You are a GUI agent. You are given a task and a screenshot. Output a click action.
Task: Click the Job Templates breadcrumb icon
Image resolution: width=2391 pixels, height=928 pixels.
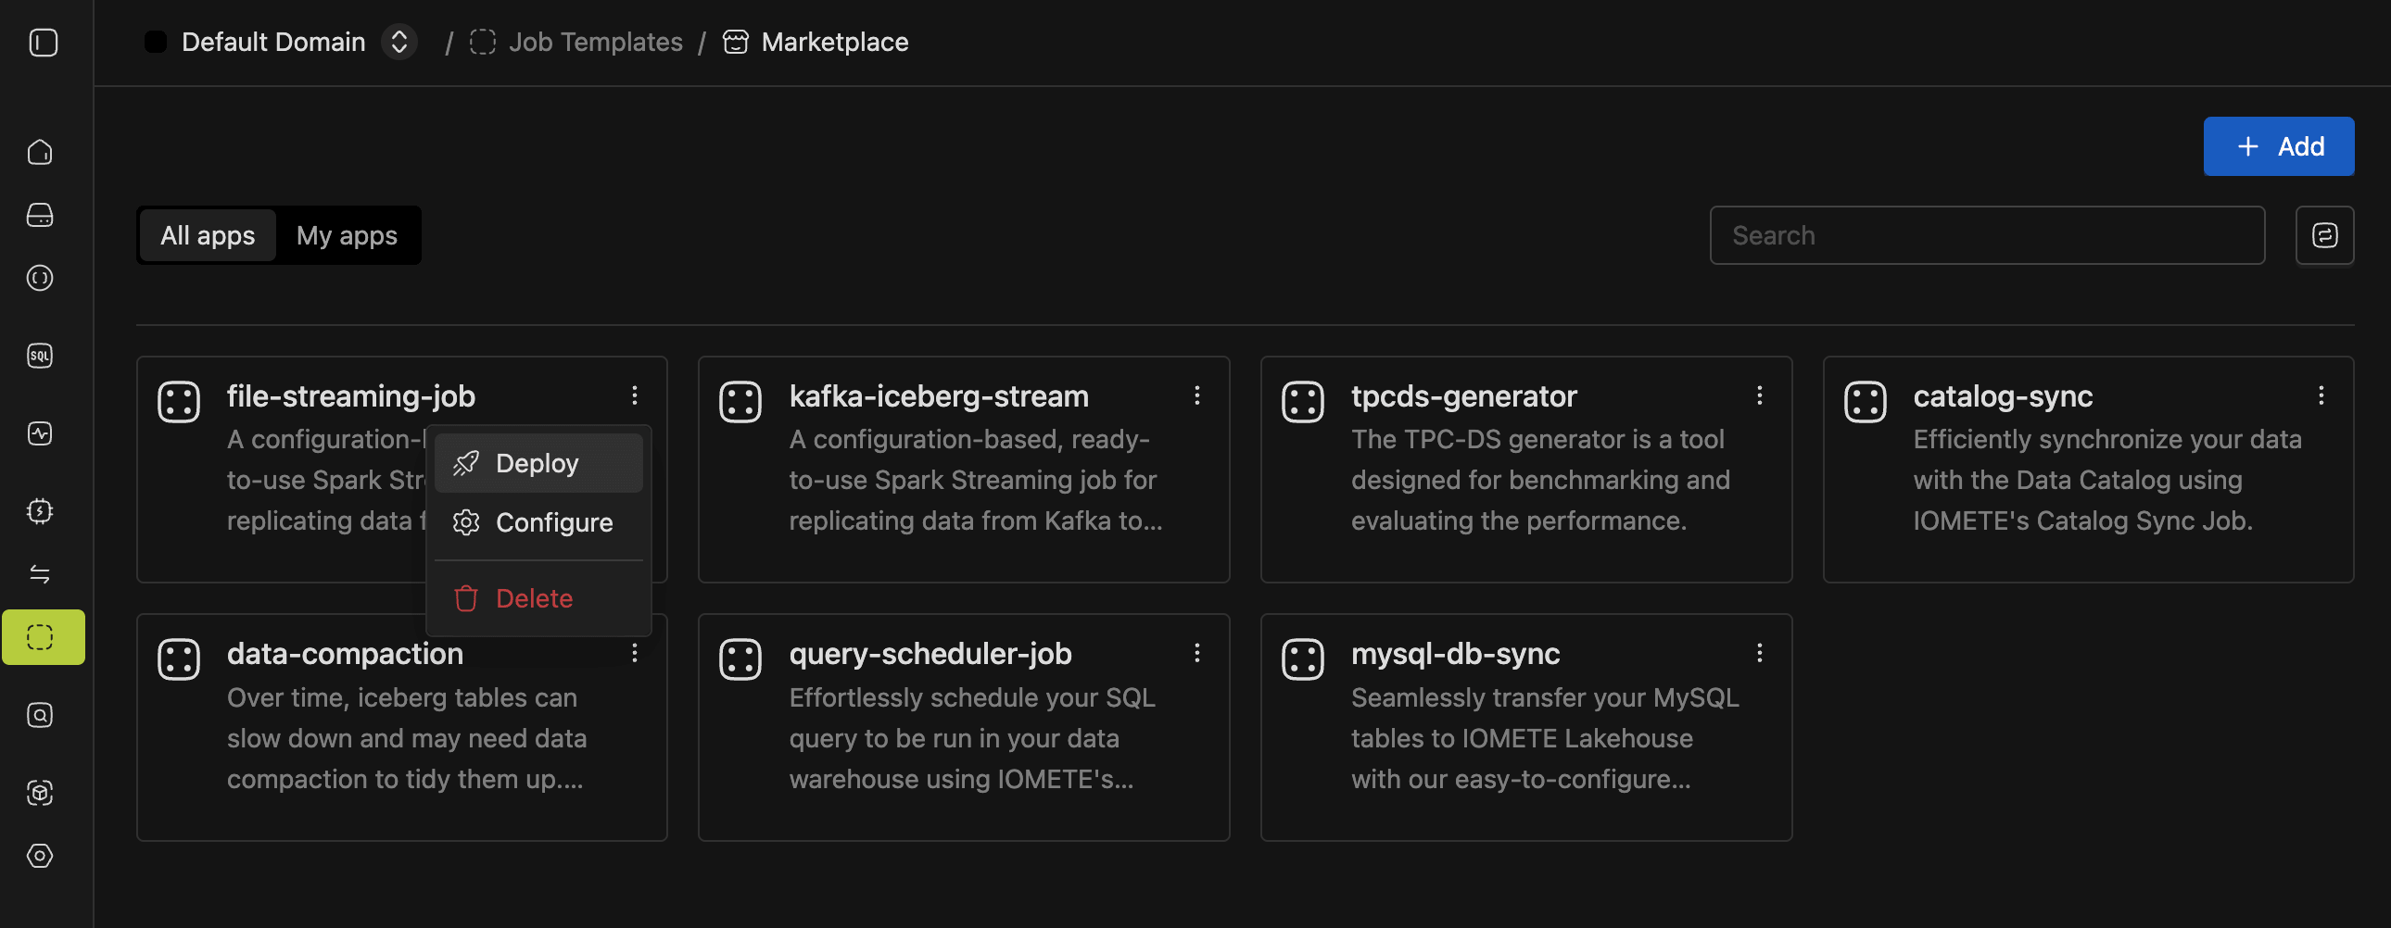(483, 43)
